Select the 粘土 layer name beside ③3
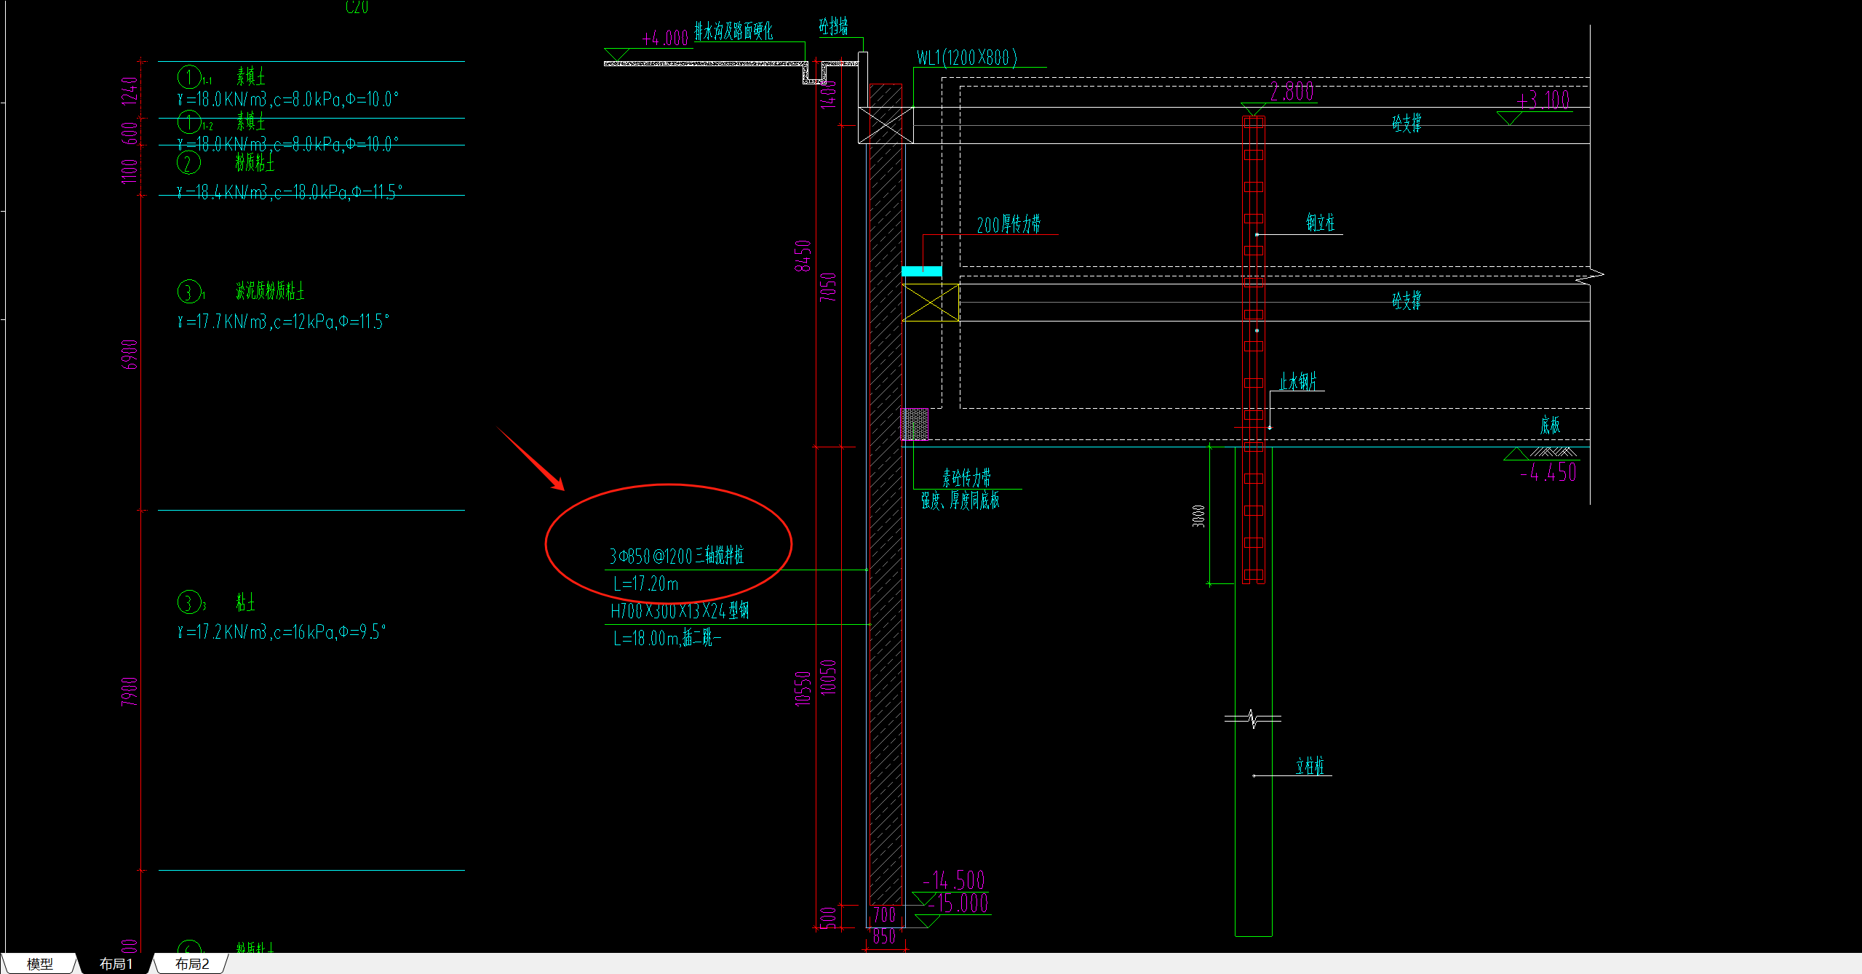The width and height of the screenshot is (1862, 974). pyautogui.click(x=245, y=602)
